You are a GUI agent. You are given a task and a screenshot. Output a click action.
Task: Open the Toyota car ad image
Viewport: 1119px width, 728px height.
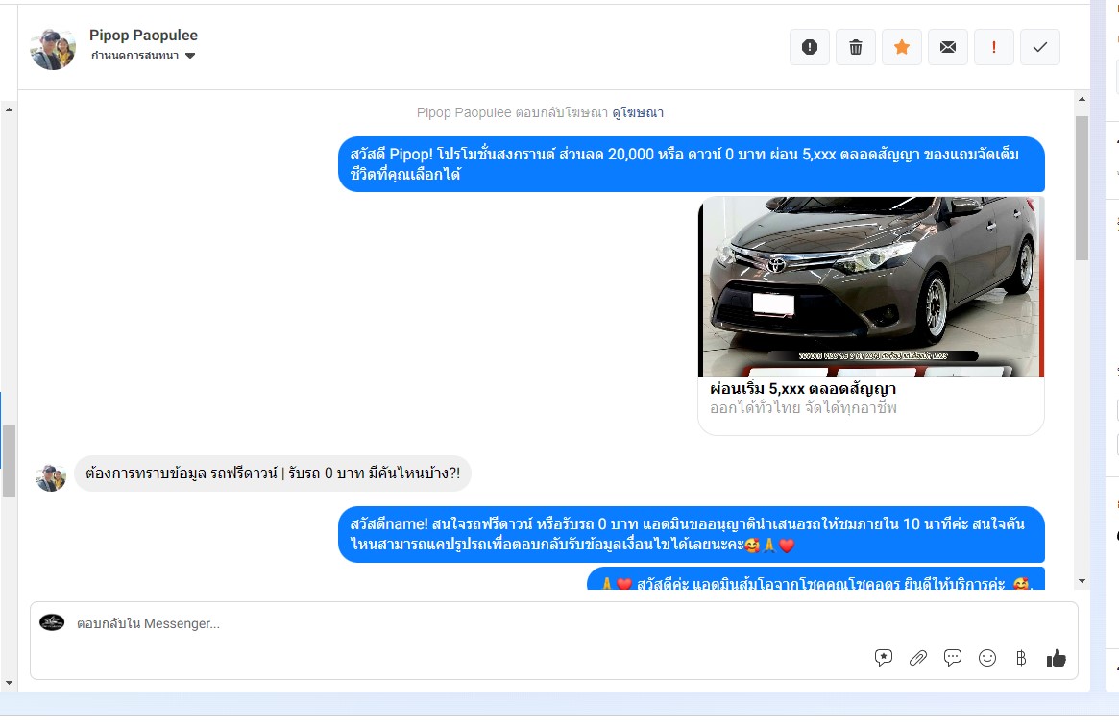870,287
